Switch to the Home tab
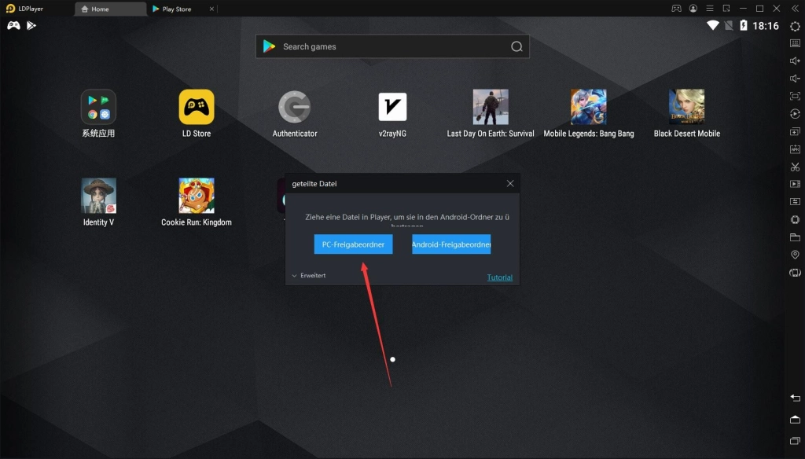The image size is (805, 459). click(x=110, y=9)
